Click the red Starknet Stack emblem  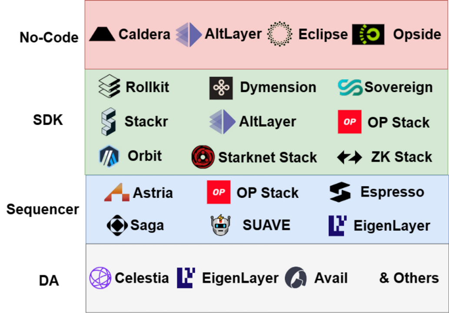(x=203, y=157)
